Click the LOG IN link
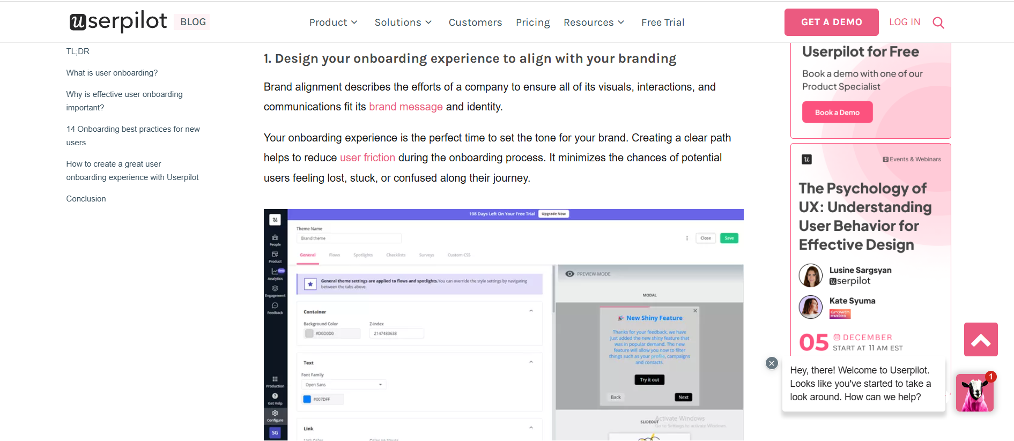Image resolution: width=1014 pixels, height=441 pixels. click(905, 22)
